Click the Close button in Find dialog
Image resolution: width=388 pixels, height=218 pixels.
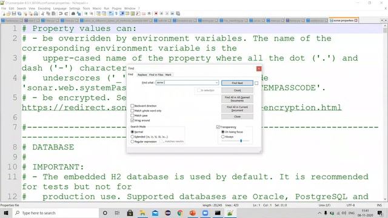pos(237,116)
